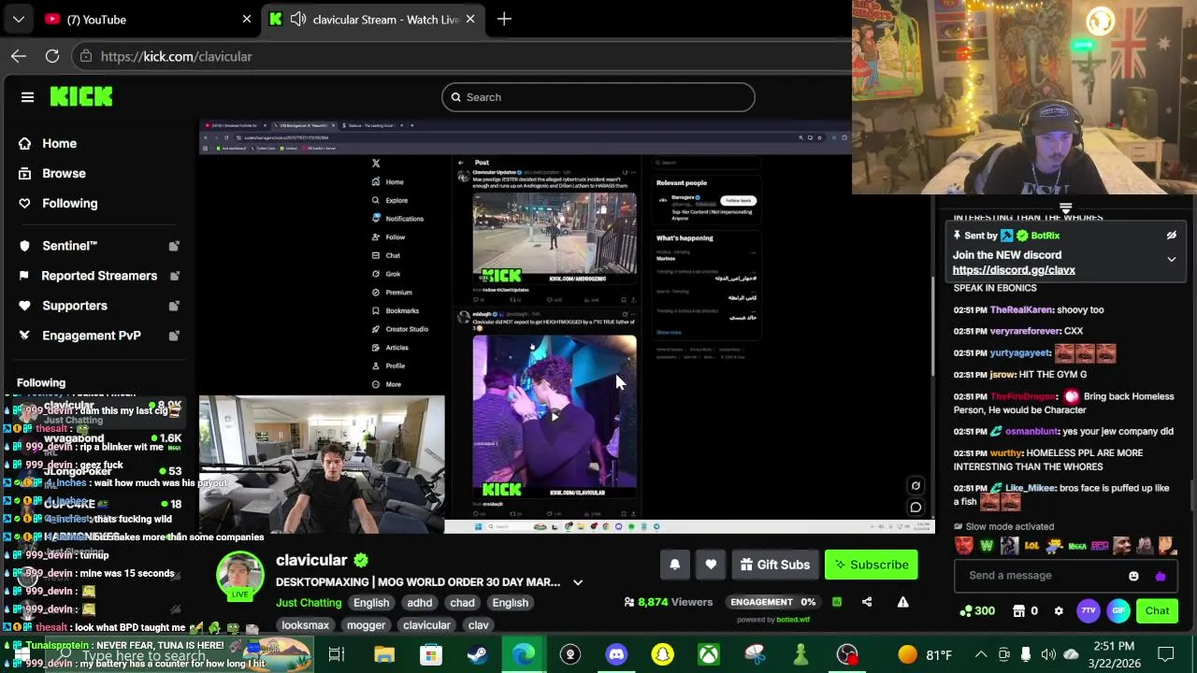Collapse the pinned message chevron
1197x673 pixels.
click(x=1171, y=259)
